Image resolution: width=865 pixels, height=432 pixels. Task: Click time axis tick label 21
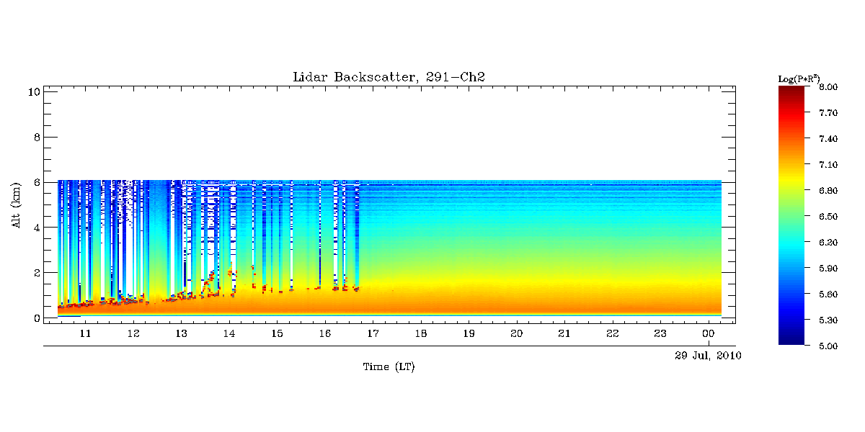564,334
